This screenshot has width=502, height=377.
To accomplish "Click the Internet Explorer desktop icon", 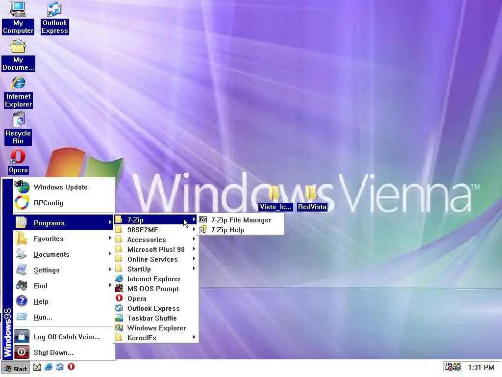I will point(18,92).
